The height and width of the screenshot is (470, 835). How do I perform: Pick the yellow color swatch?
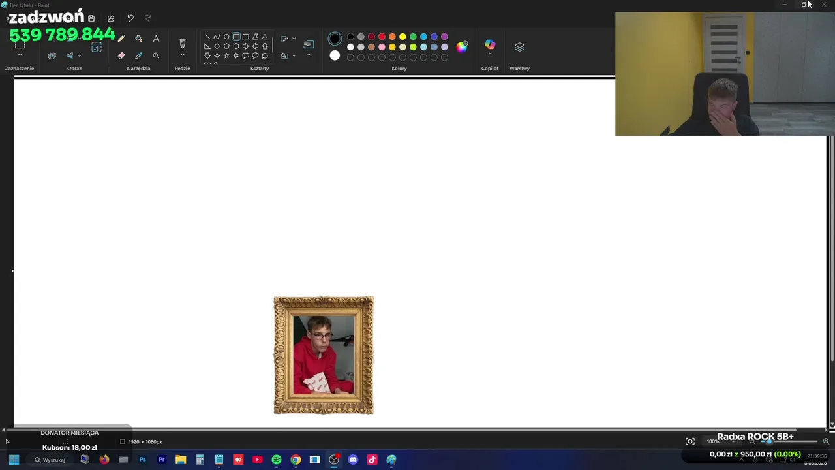coord(402,37)
